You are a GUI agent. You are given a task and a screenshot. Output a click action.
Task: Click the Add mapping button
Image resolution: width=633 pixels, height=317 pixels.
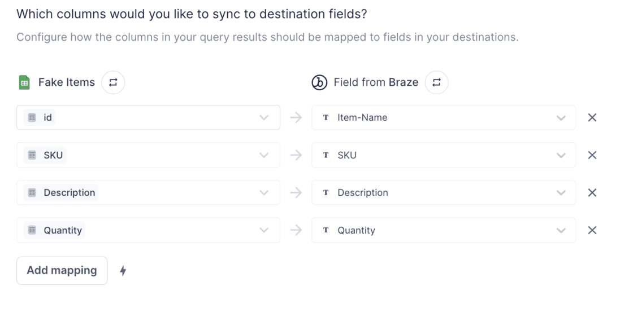coord(62,271)
